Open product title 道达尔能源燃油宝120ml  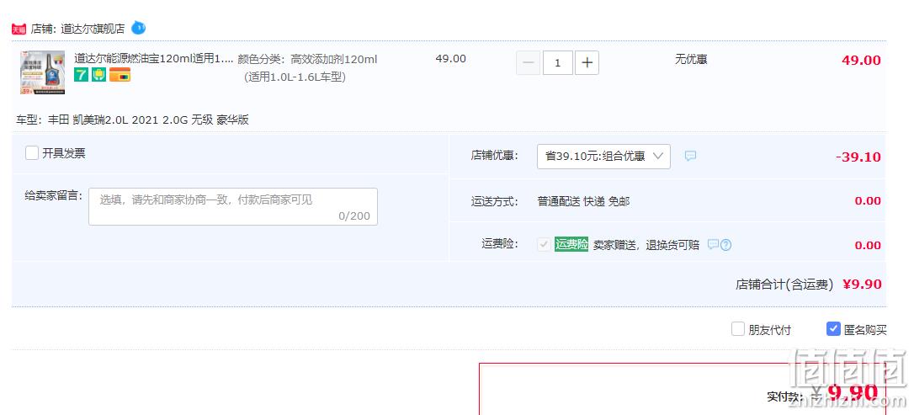pos(153,59)
